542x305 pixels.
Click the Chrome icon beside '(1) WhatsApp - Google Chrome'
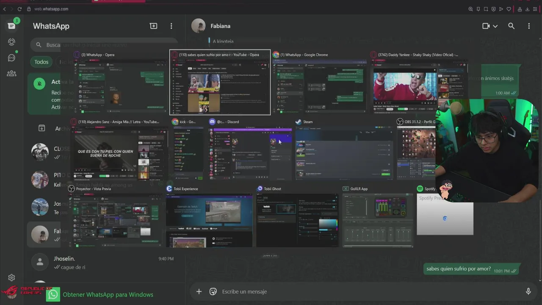click(x=276, y=55)
